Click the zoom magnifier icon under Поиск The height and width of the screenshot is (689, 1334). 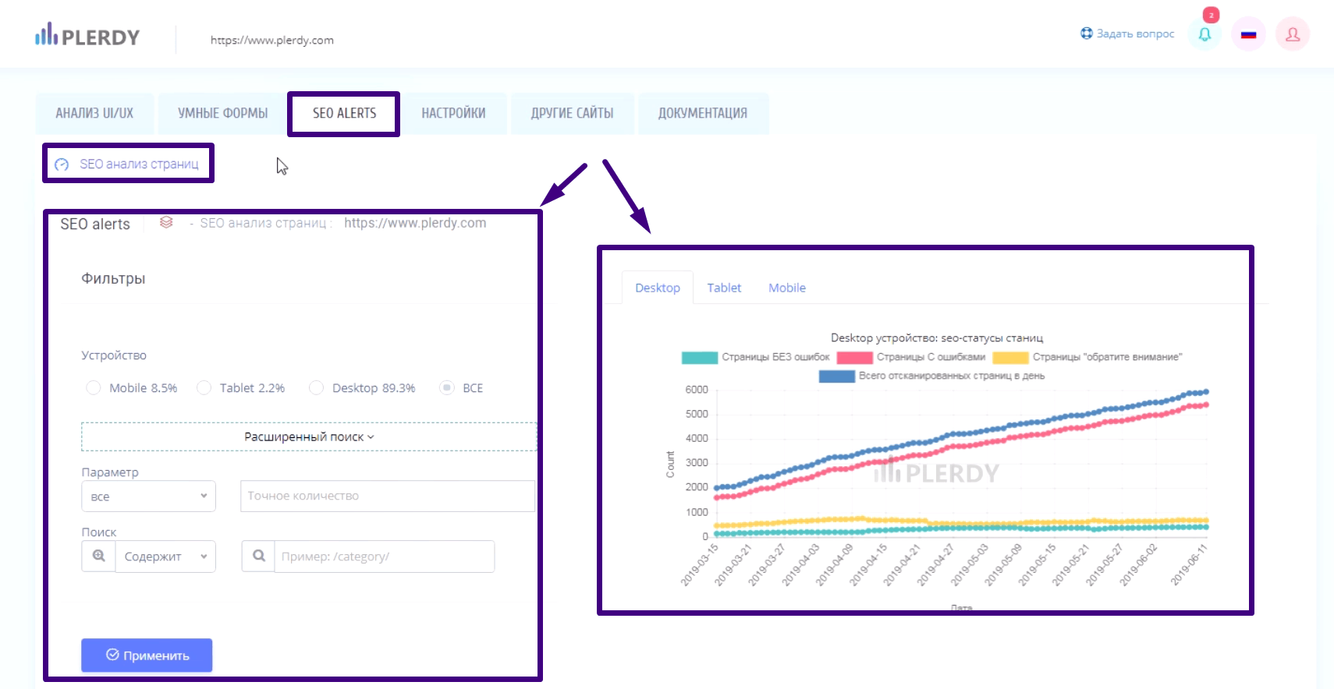pos(99,556)
